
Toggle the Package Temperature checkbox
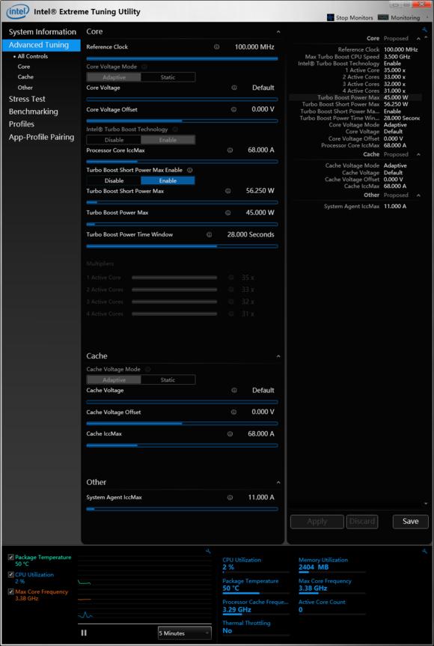(x=11, y=558)
